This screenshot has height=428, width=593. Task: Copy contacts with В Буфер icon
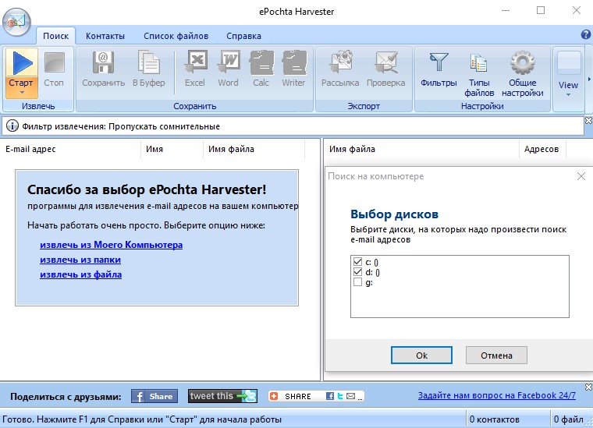[148, 62]
